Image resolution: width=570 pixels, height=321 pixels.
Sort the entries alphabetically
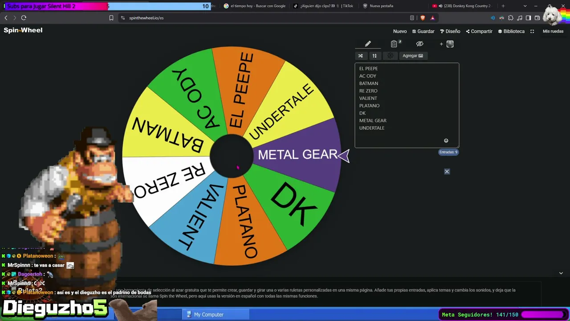(x=375, y=56)
